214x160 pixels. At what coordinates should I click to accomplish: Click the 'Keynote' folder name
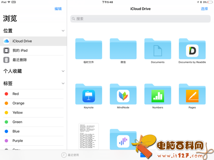[x=89, y=107]
